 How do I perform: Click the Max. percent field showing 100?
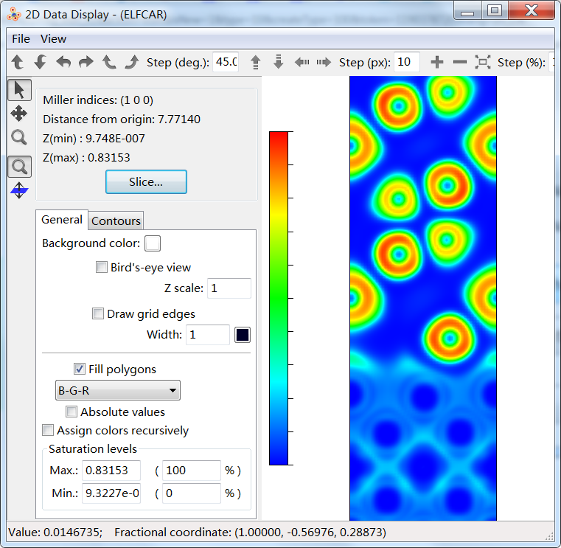(192, 471)
